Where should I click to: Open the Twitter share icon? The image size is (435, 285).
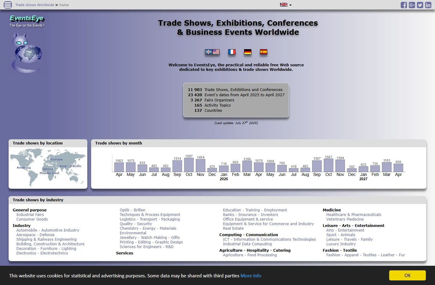pyautogui.click(x=420, y=5)
